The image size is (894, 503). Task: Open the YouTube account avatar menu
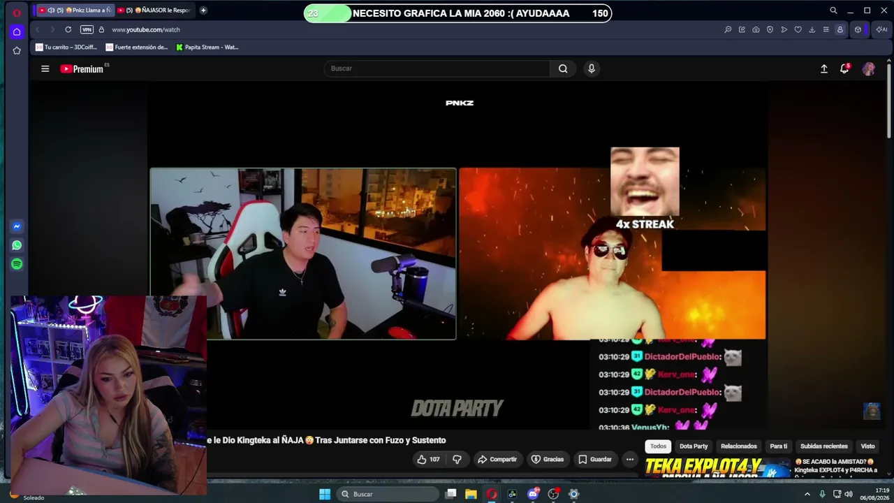click(x=869, y=68)
